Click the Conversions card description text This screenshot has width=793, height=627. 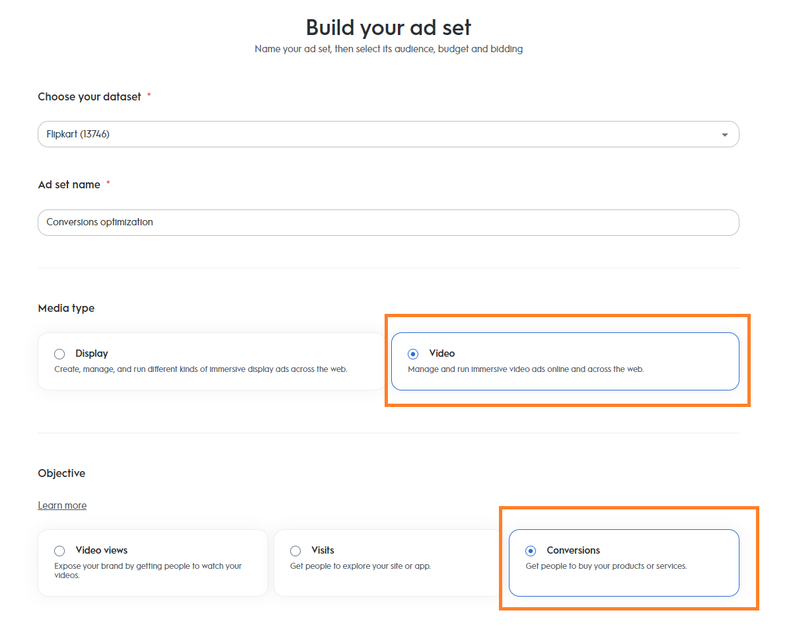click(x=606, y=566)
